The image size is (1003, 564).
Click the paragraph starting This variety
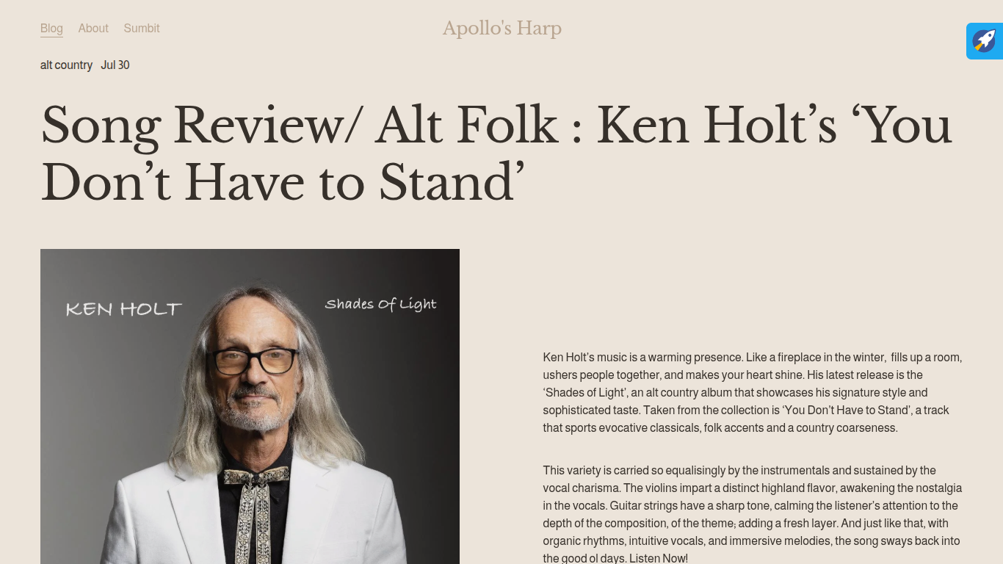(x=753, y=514)
